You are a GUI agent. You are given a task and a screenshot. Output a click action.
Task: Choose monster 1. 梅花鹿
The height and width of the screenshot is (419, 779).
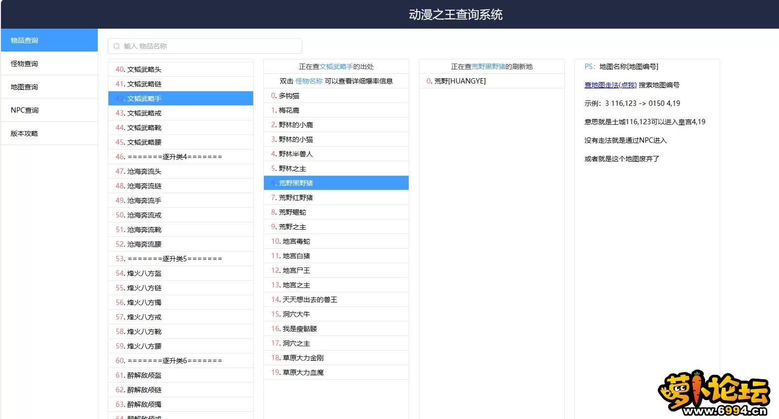pyautogui.click(x=336, y=110)
